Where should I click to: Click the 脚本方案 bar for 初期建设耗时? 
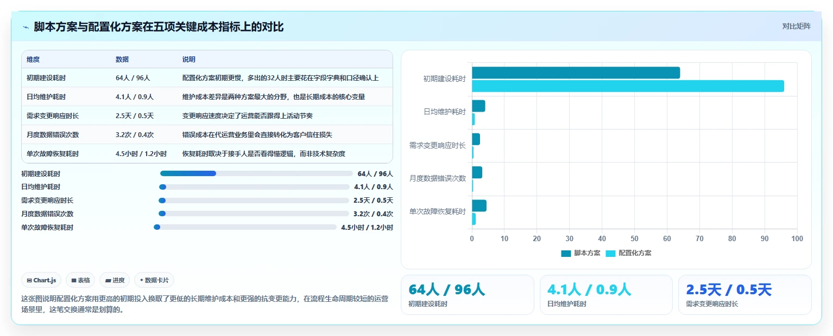(576, 73)
